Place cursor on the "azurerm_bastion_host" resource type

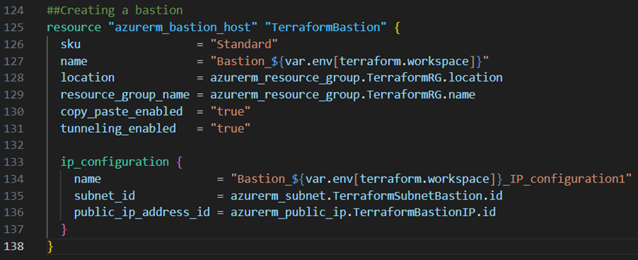pos(183,27)
